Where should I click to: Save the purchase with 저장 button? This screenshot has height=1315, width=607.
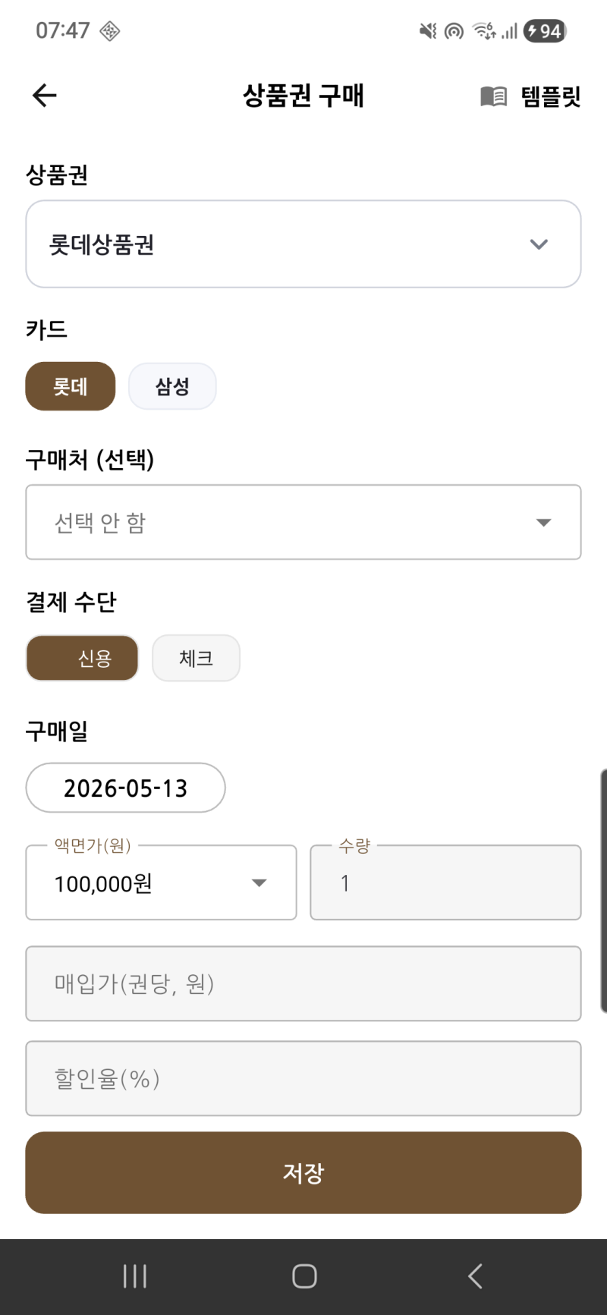tap(303, 1173)
